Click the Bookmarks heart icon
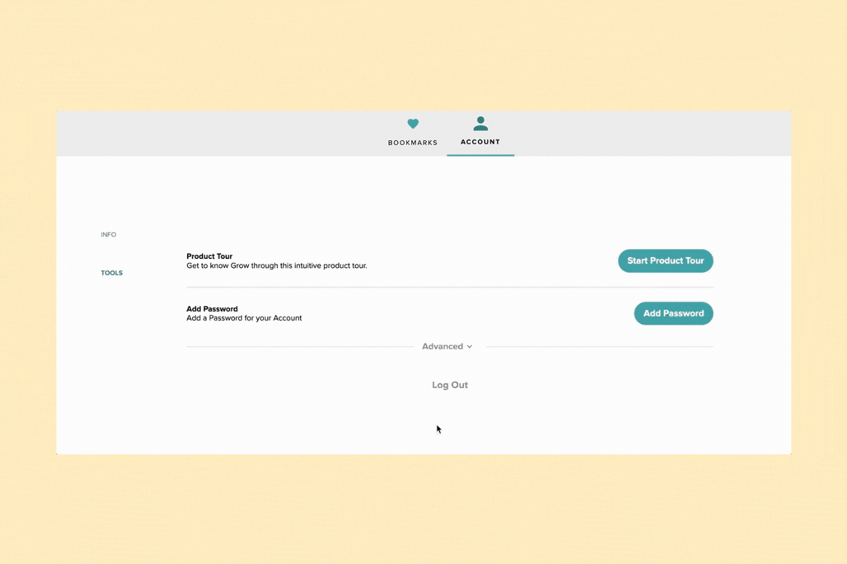 point(413,124)
